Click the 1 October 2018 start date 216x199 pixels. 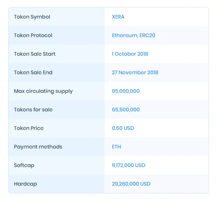coord(130,54)
